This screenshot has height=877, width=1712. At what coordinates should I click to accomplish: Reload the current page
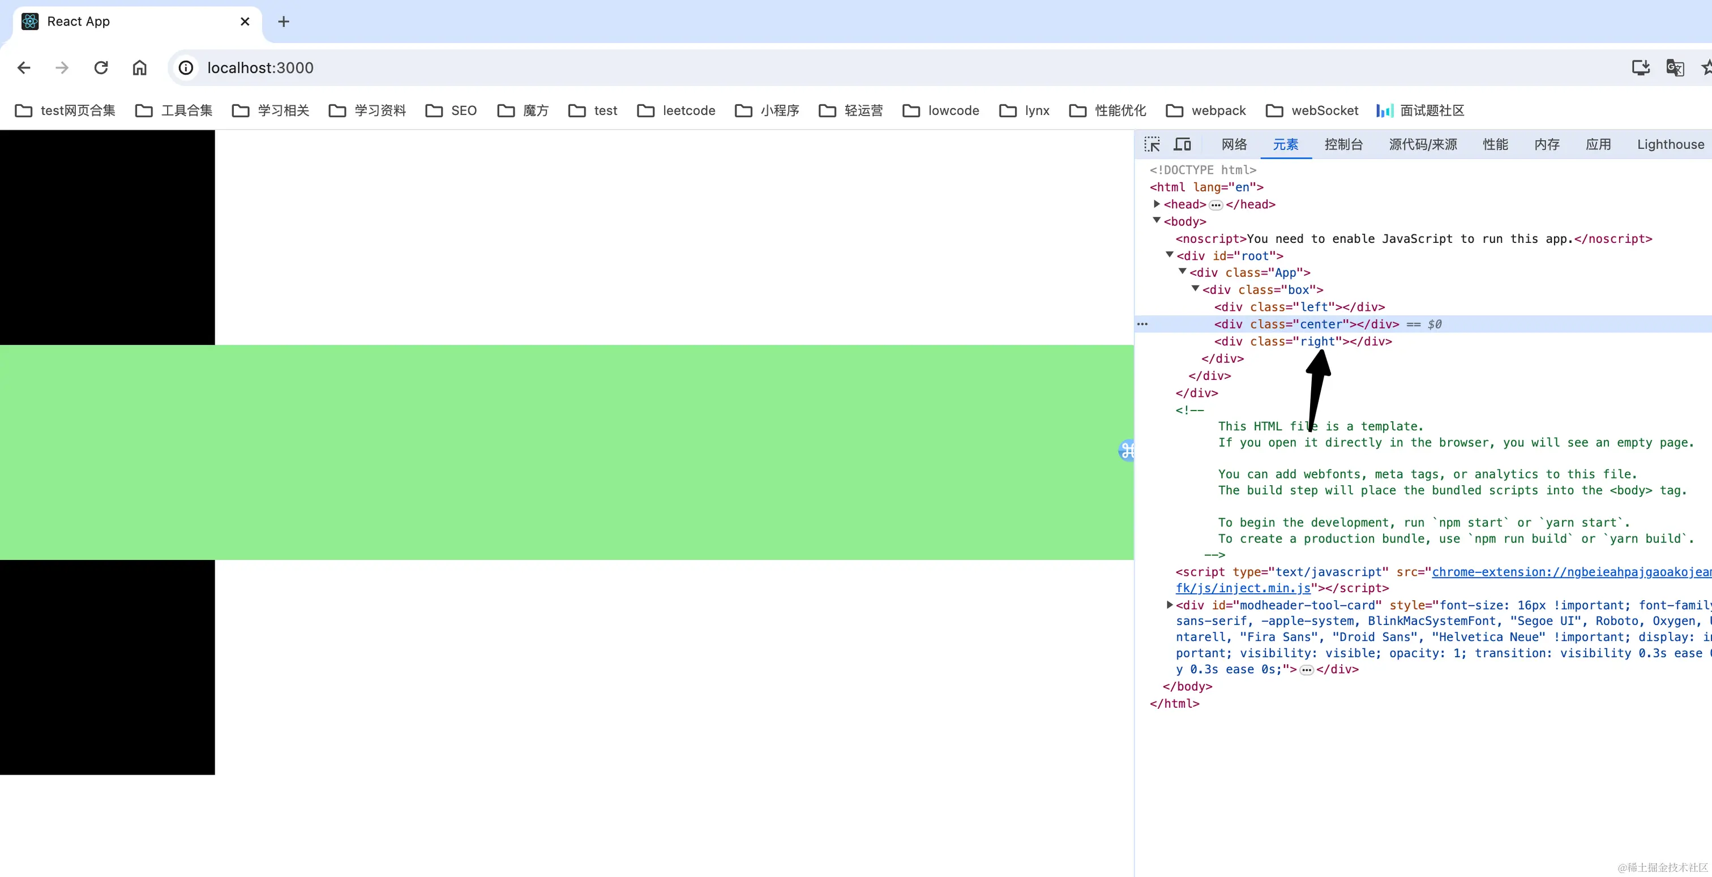point(101,68)
